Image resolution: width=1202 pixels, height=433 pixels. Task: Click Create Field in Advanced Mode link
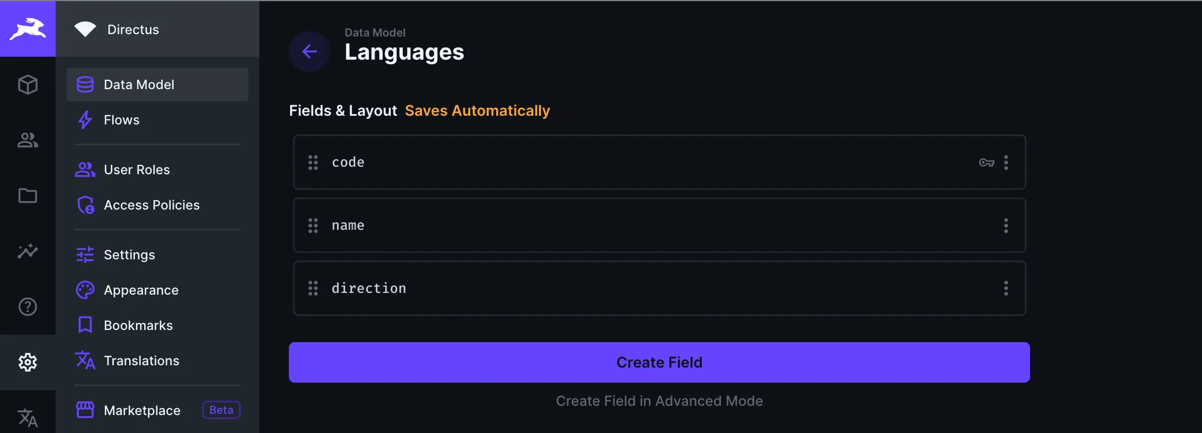coord(659,401)
